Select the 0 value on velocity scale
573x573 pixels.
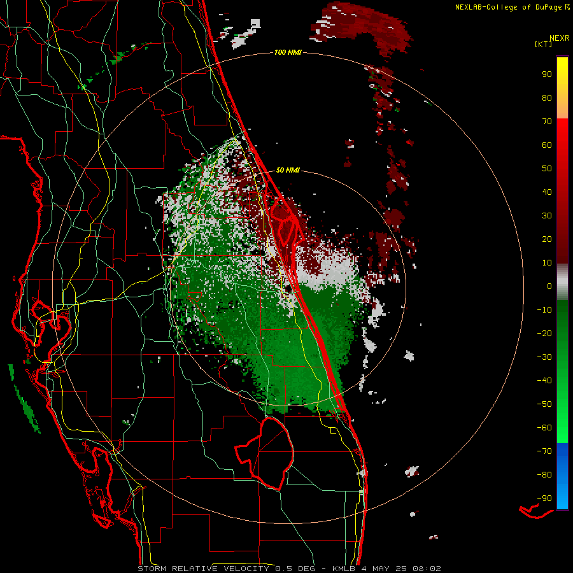click(549, 286)
